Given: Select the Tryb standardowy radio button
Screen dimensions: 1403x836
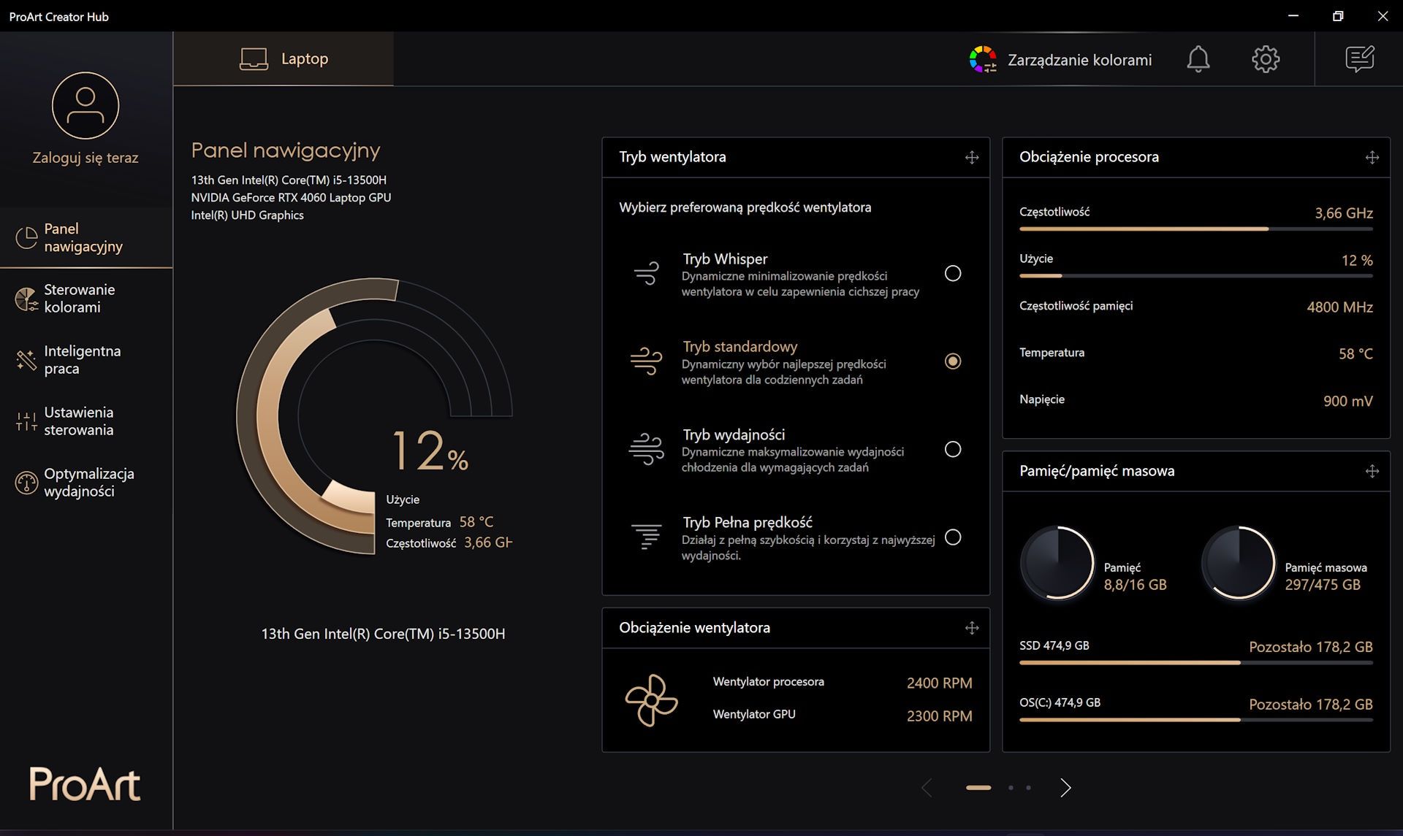Looking at the screenshot, I should [953, 361].
